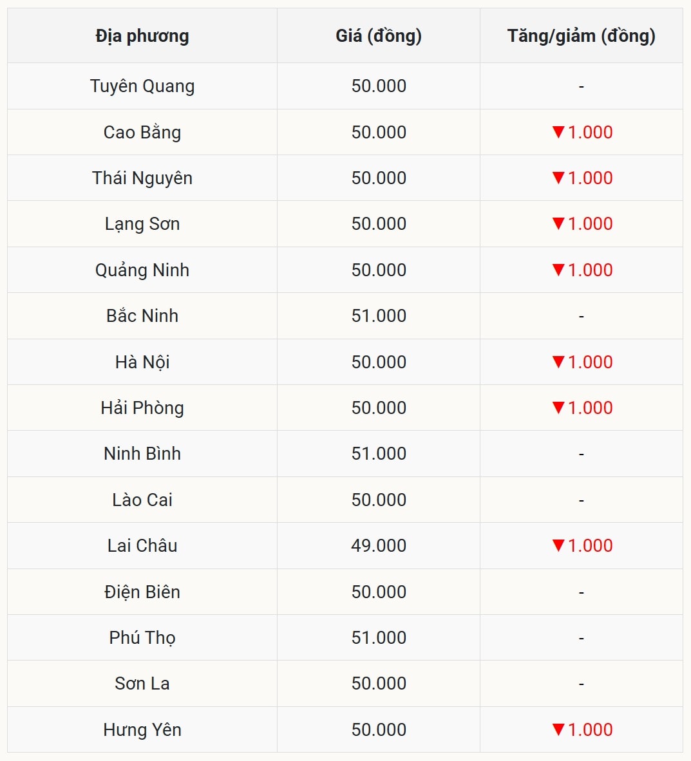This screenshot has width=691, height=761.
Task: Select the Ninh Bình location cell
Action: coord(142,454)
